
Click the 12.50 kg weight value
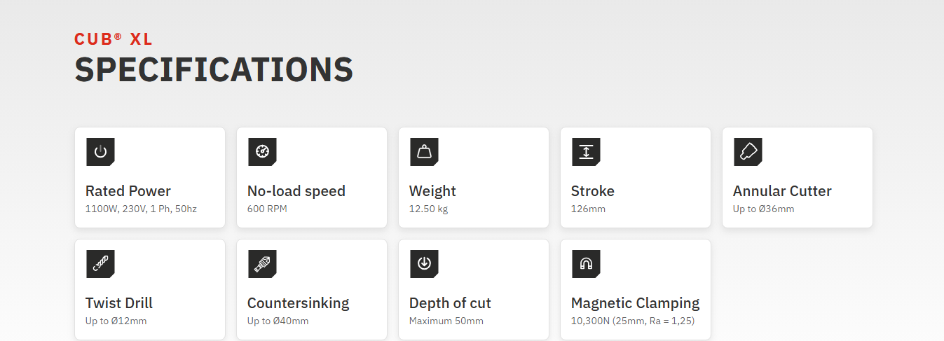[428, 209]
